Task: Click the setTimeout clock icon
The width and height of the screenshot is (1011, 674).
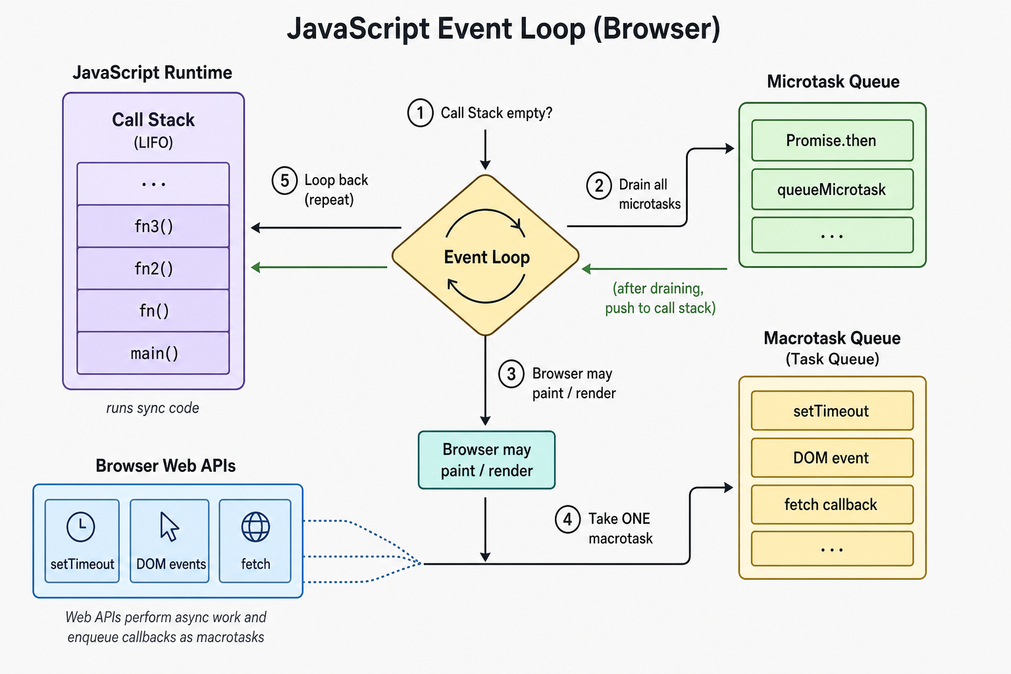Action: point(81,527)
